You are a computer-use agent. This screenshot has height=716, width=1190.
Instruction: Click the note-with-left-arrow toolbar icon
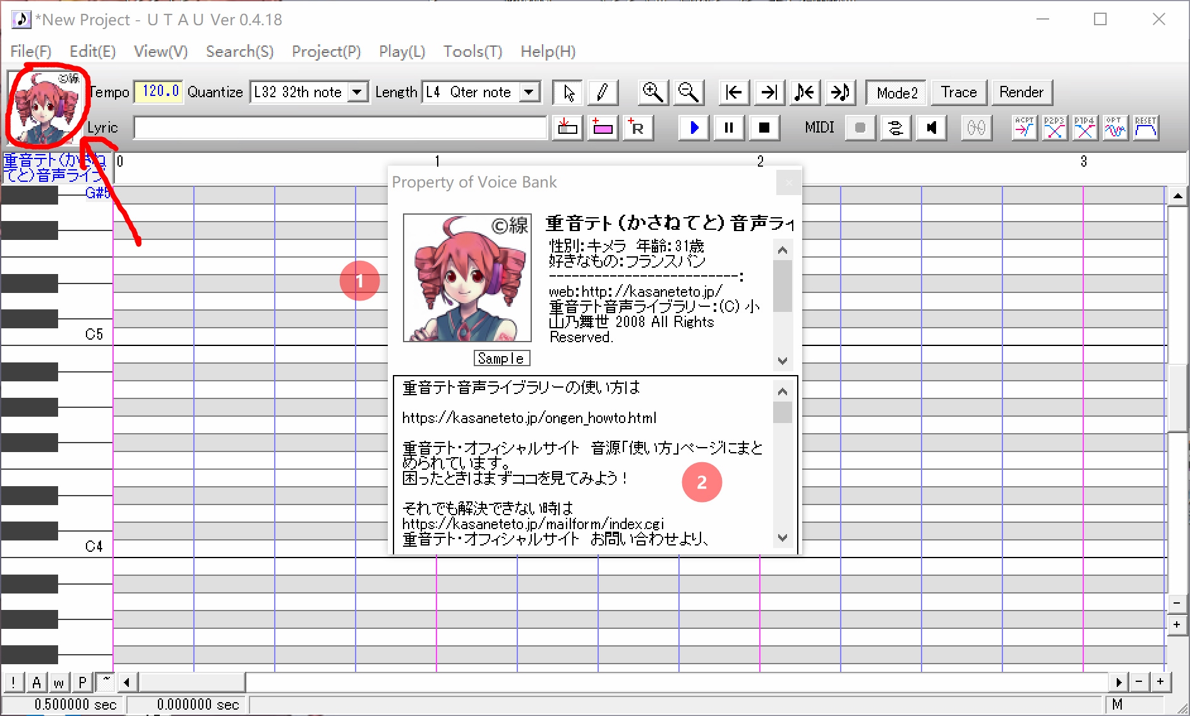point(804,93)
